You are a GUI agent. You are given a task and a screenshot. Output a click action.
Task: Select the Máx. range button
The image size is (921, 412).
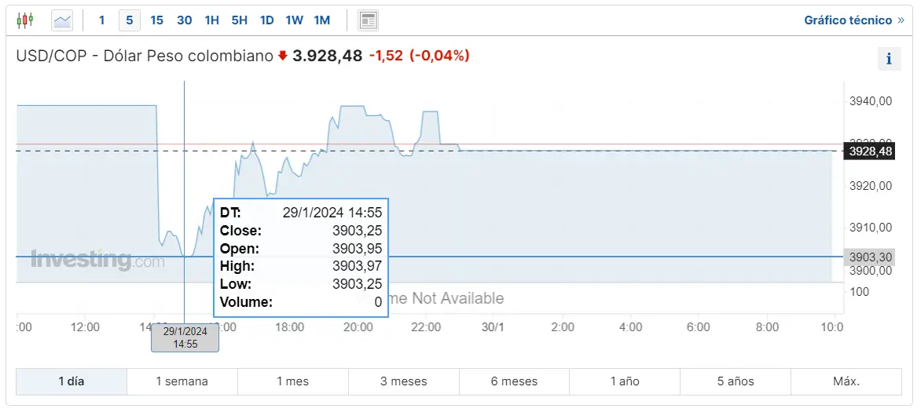(x=846, y=381)
